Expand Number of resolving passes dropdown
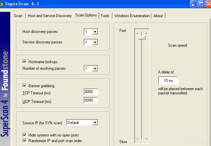Viewport: 211px width, 146px height. click(x=95, y=69)
